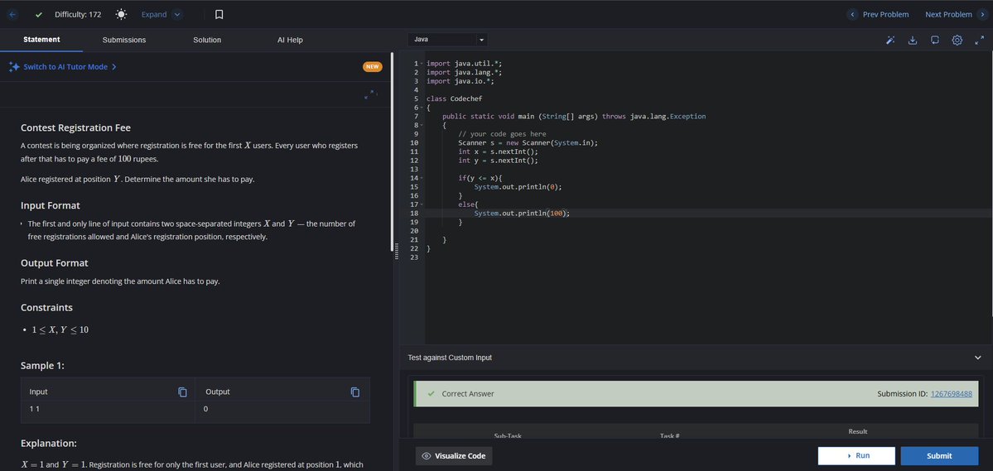
Task: Fold the if block at line 14
Action: click(422, 179)
